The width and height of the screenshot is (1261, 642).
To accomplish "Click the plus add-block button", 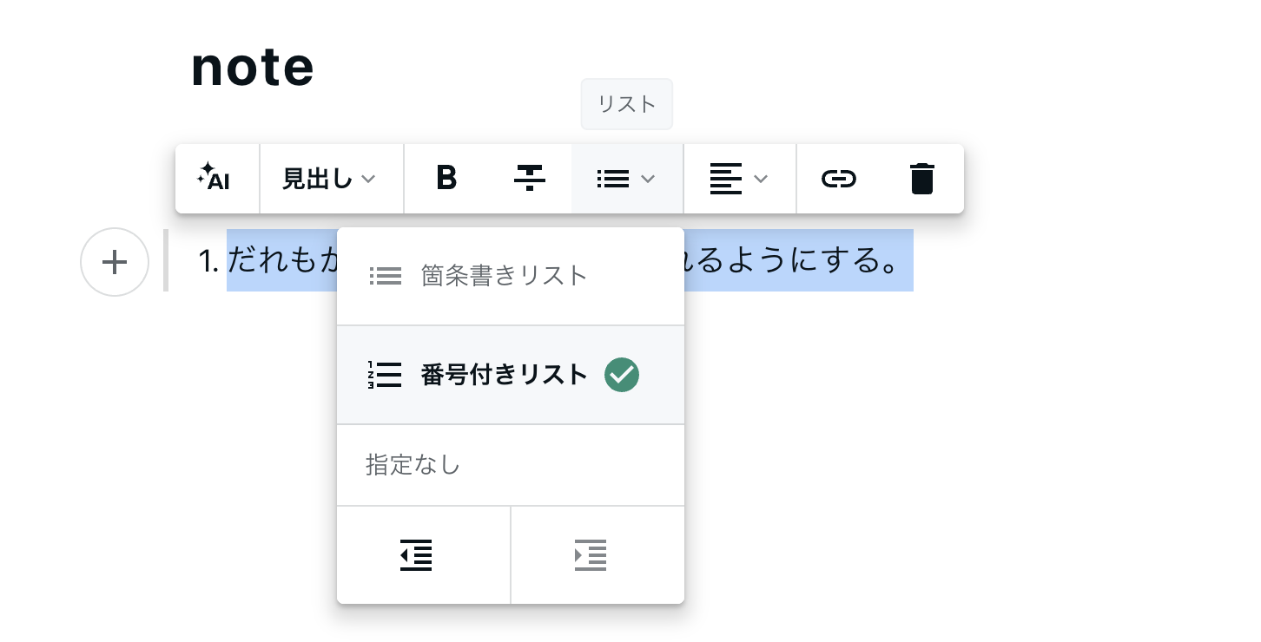I will click(115, 262).
